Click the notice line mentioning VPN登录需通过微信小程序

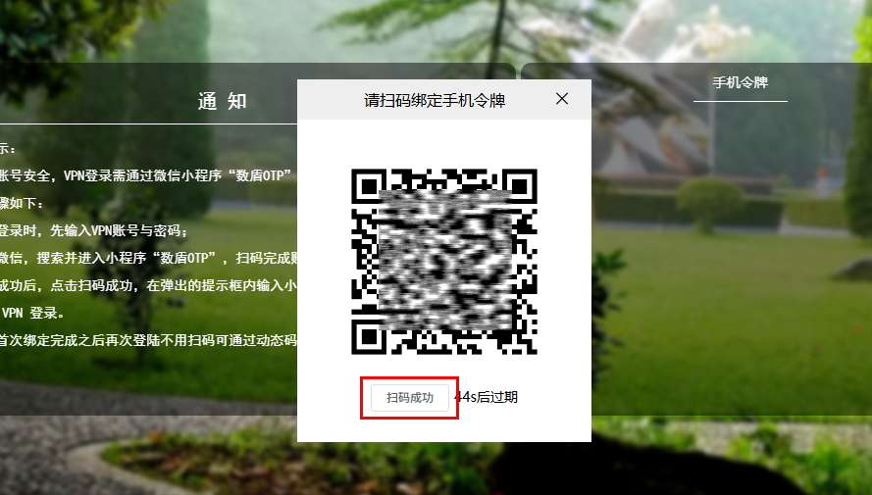coord(147,176)
